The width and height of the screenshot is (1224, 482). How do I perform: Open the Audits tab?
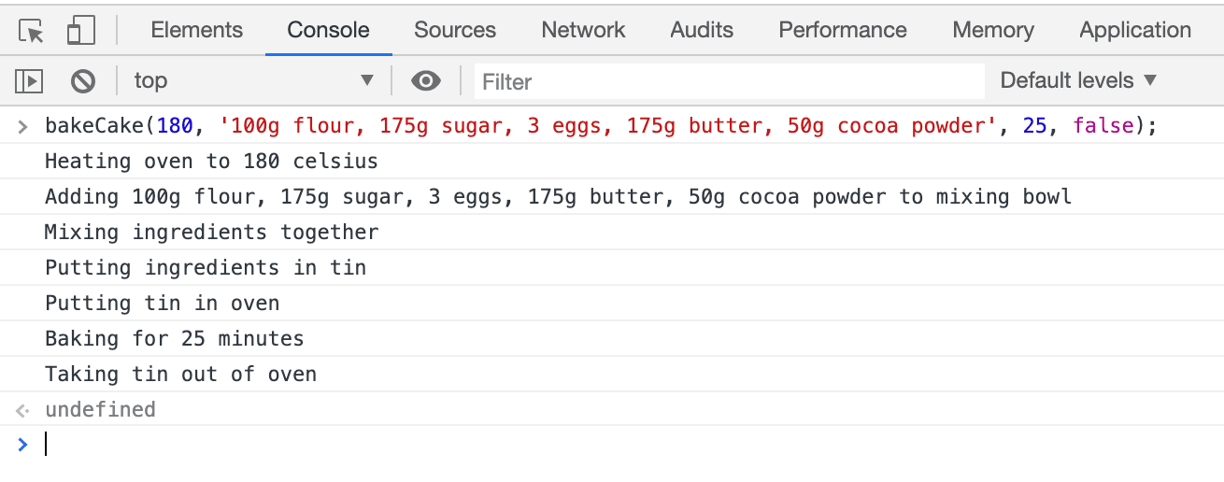[x=702, y=31]
